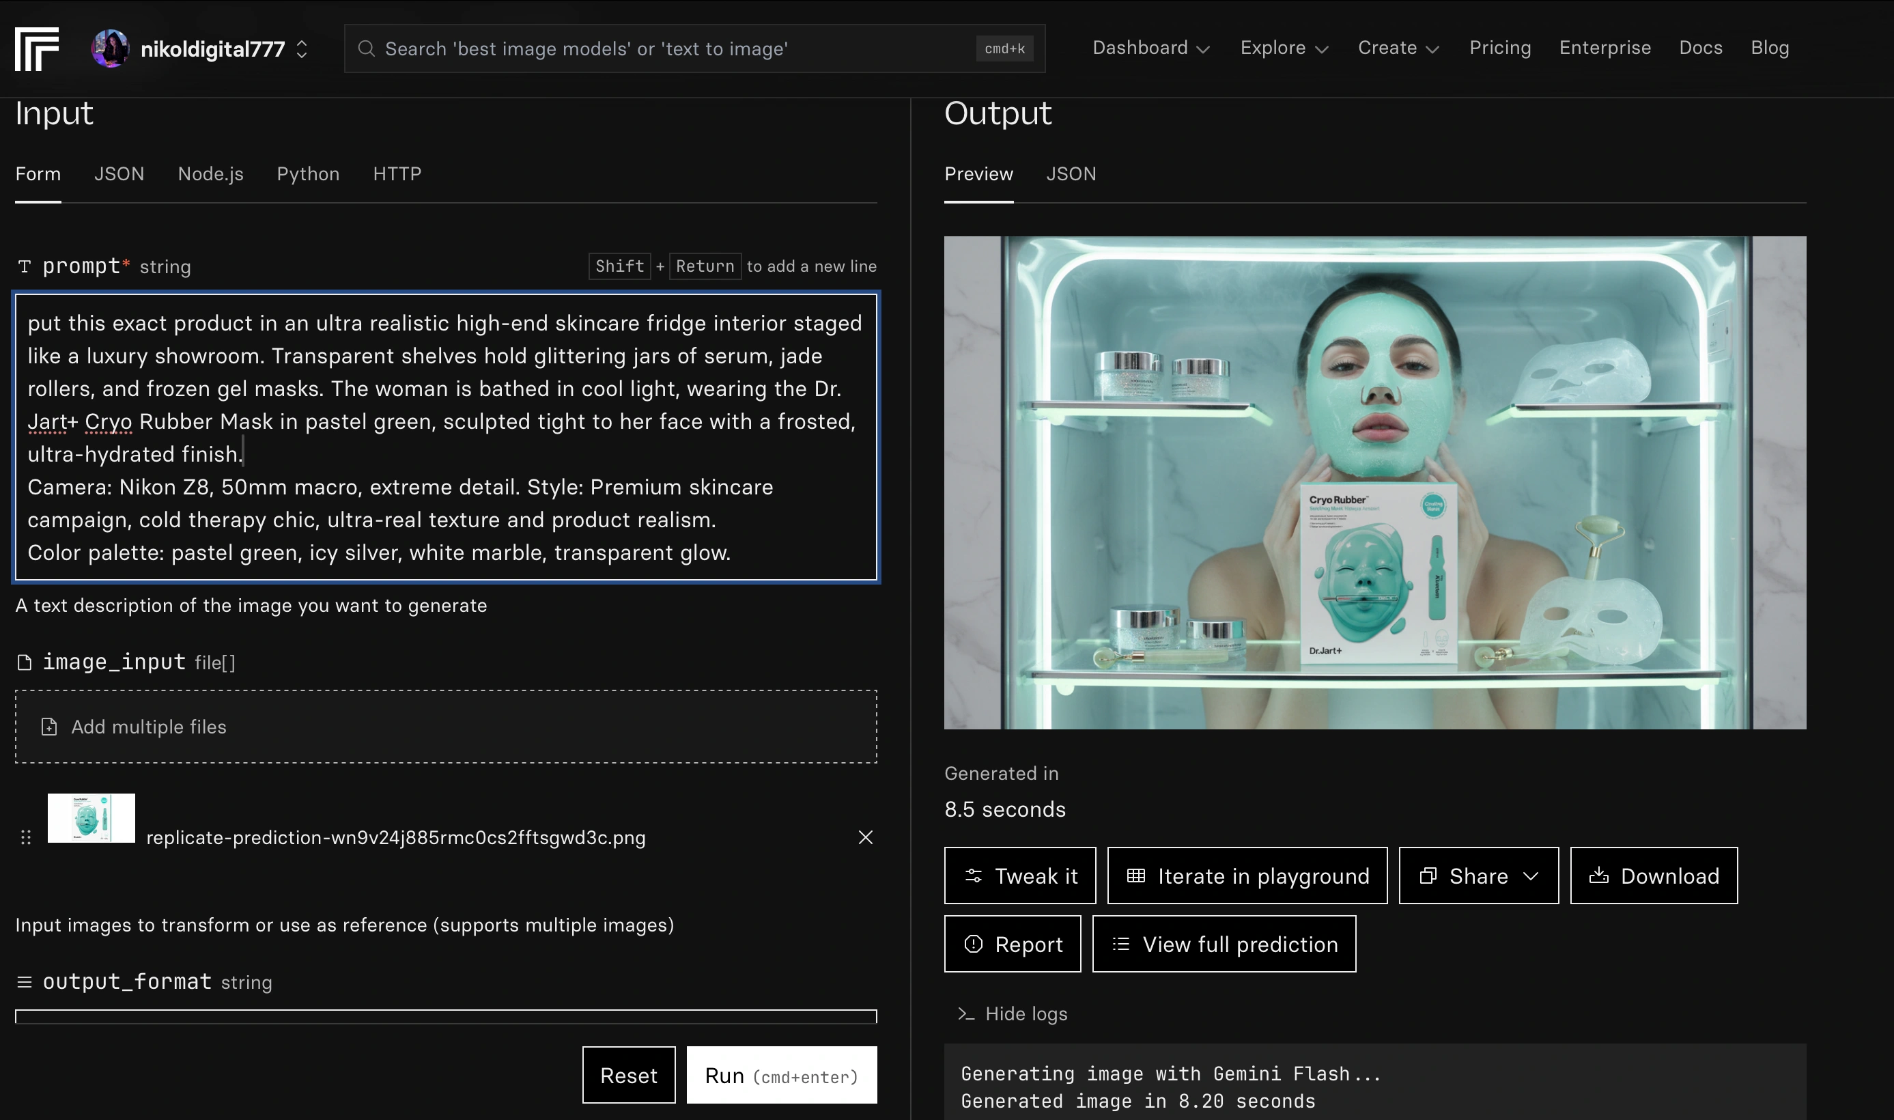Open the Share dropdown
The image size is (1894, 1120).
coord(1479,876)
